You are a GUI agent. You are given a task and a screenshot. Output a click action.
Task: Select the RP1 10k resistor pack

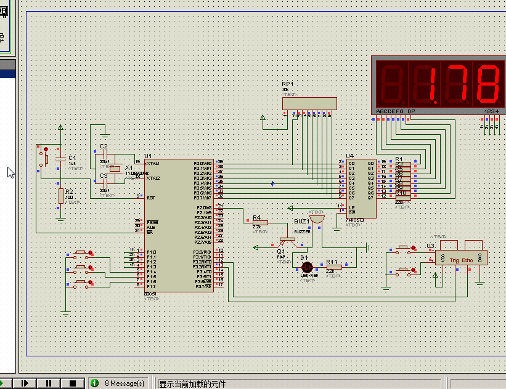click(309, 104)
